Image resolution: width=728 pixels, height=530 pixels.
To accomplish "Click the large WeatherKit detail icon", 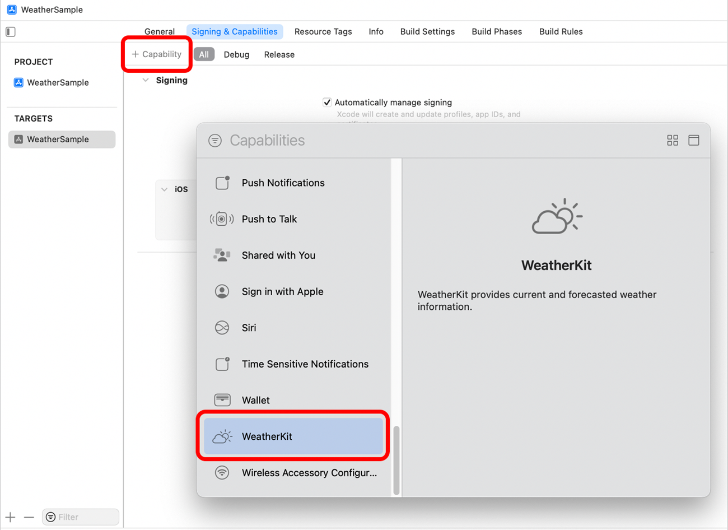I will coord(557,216).
